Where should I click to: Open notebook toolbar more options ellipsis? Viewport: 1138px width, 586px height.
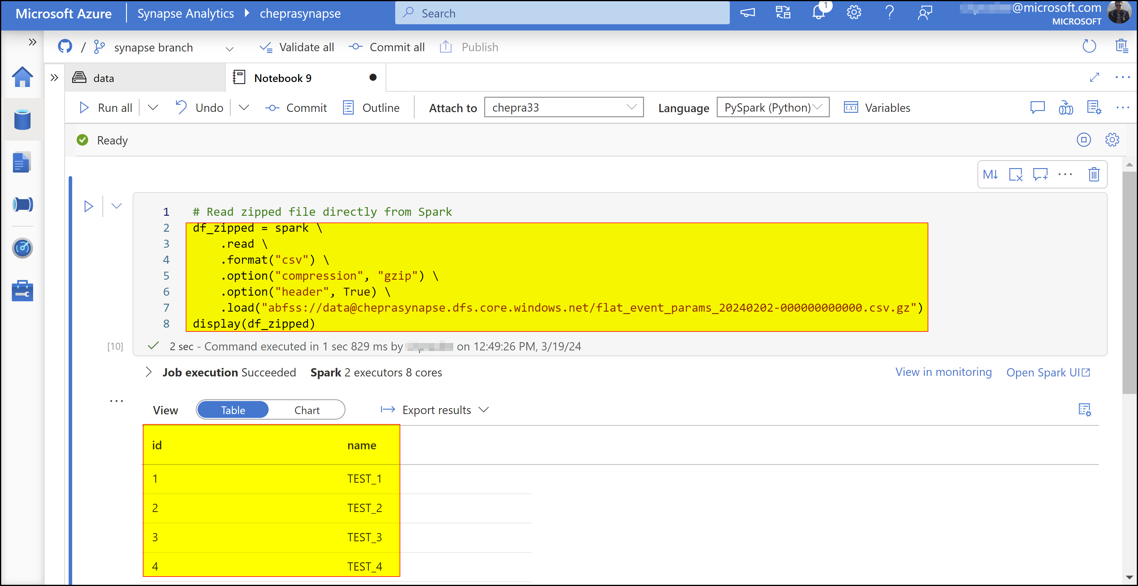click(x=1122, y=107)
